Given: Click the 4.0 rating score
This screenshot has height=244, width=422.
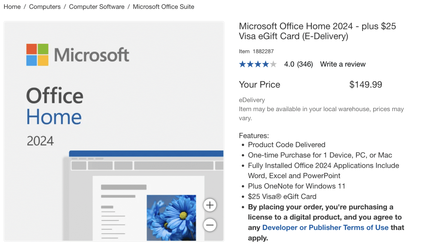Looking at the screenshot, I should pos(289,64).
